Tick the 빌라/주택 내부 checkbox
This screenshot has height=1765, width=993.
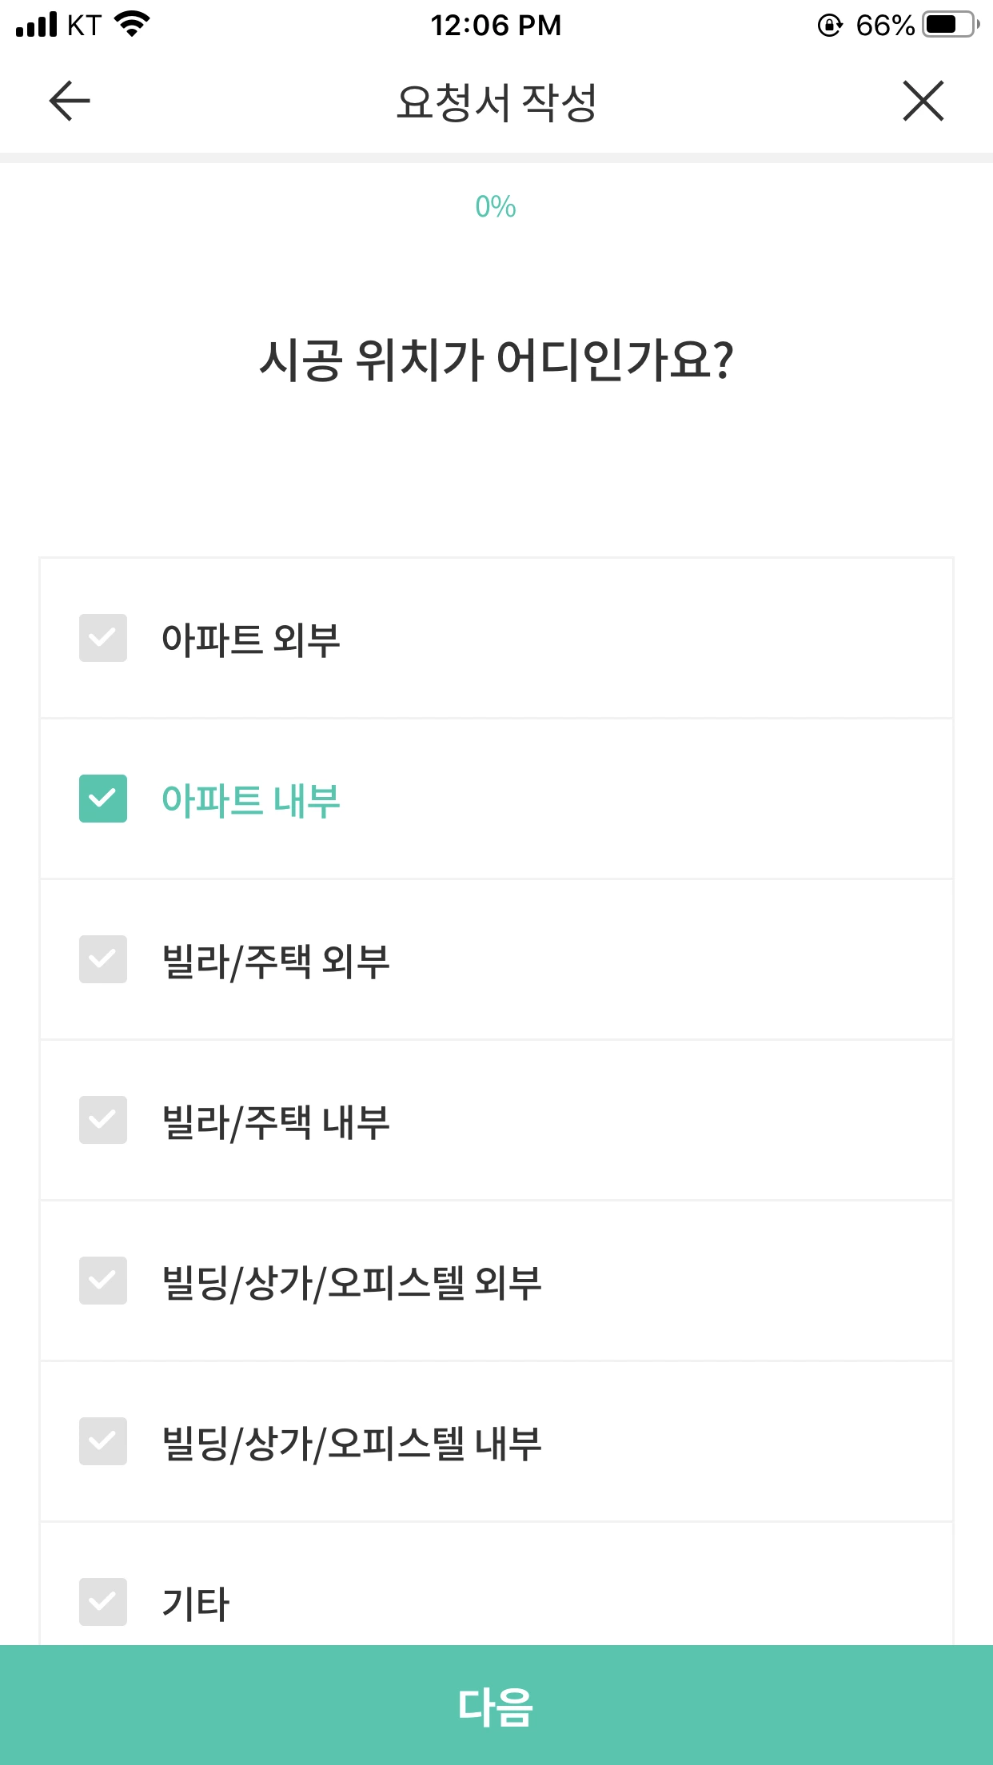coord(103,1120)
